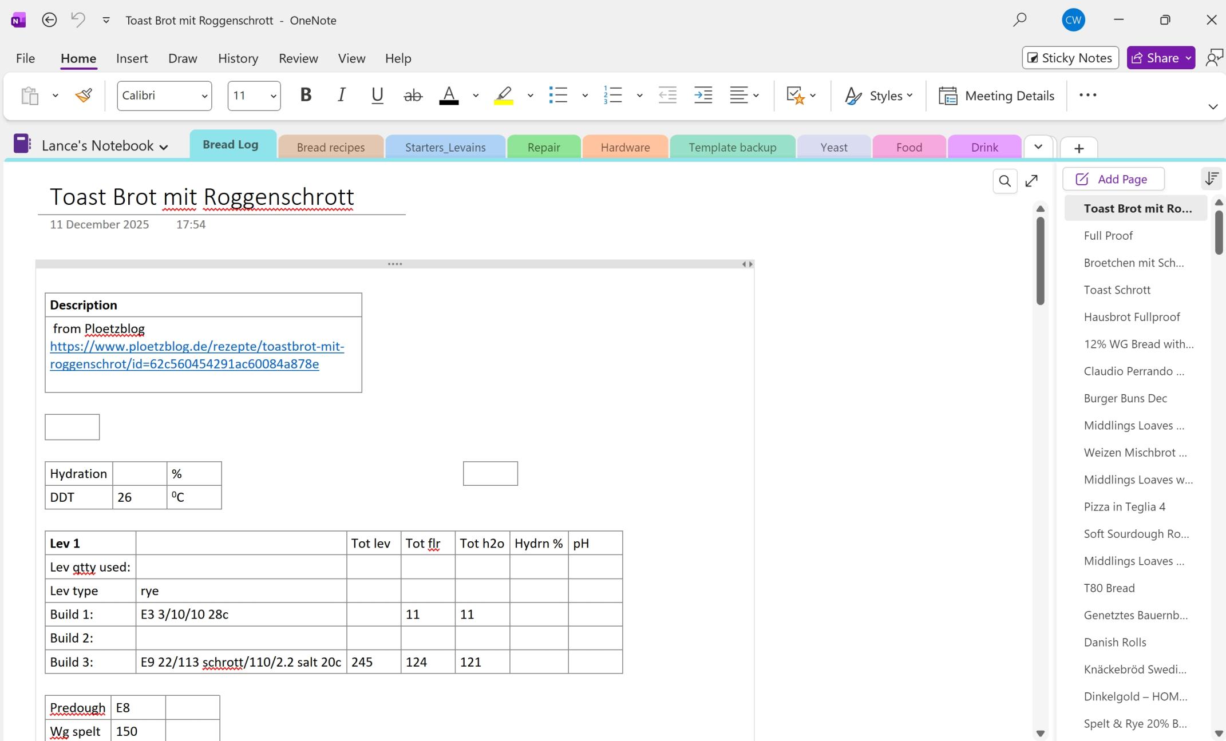Open the Insert ribbon tab

pyautogui.click(x=132, y=58)
